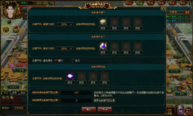The image size is (193, 116).
Task: Click the remaining free rounds field showing 197
Action: coord(77,93)
